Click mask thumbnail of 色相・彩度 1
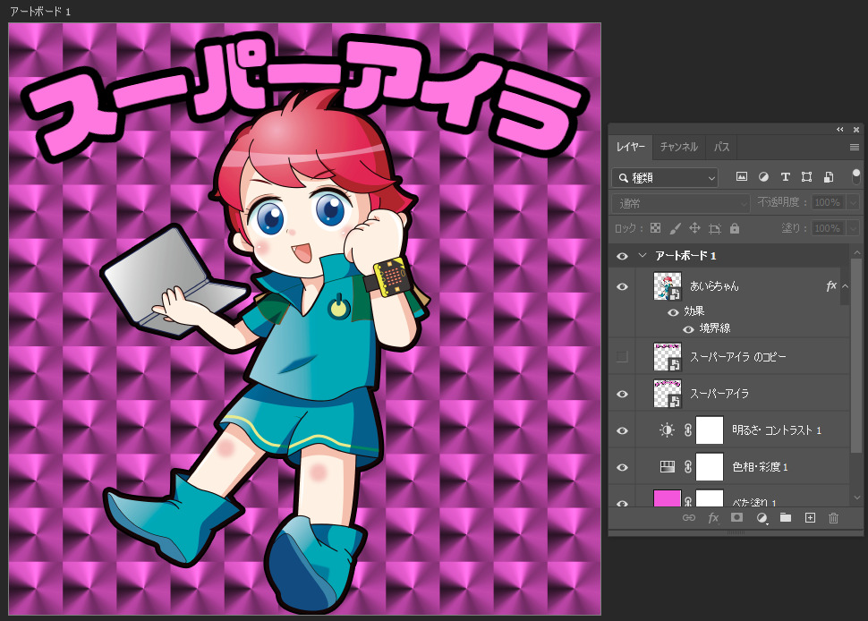The width and height of the screenshot is (868, 621). click(709, 466)
